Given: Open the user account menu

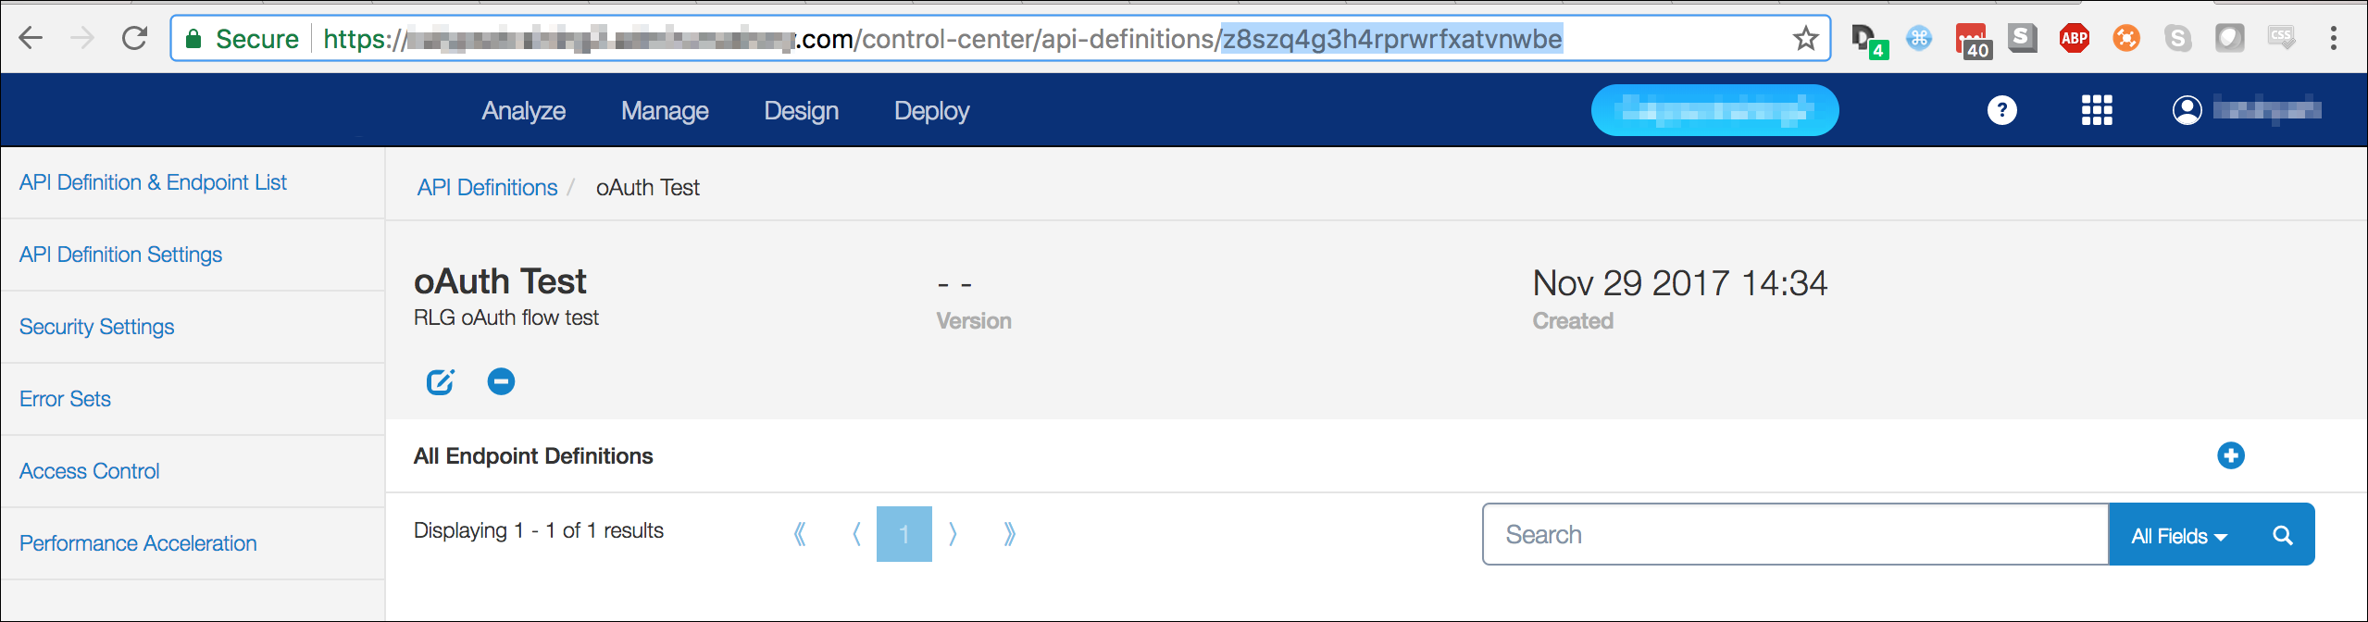Looking at the screenshot, I should pyautogui.click(x=2245, y=110).
